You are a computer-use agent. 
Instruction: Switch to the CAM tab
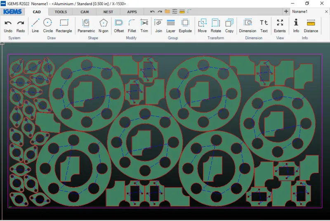[x=85, y=12]
